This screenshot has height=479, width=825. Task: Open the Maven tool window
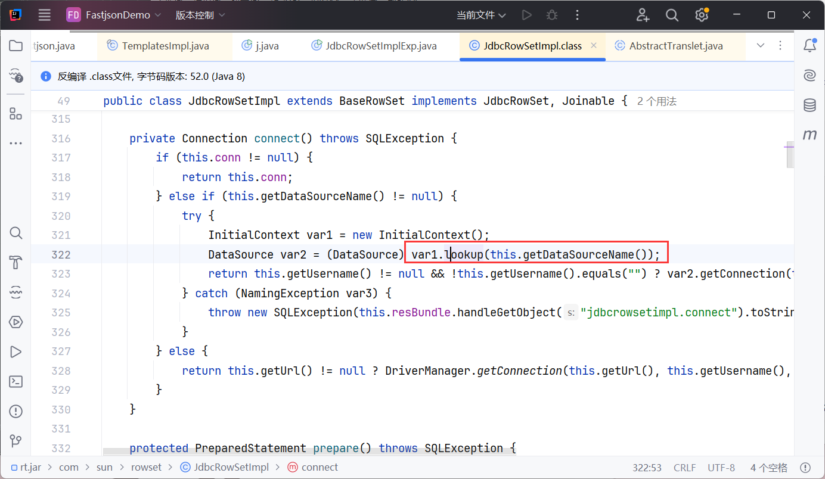pos(810,135)
